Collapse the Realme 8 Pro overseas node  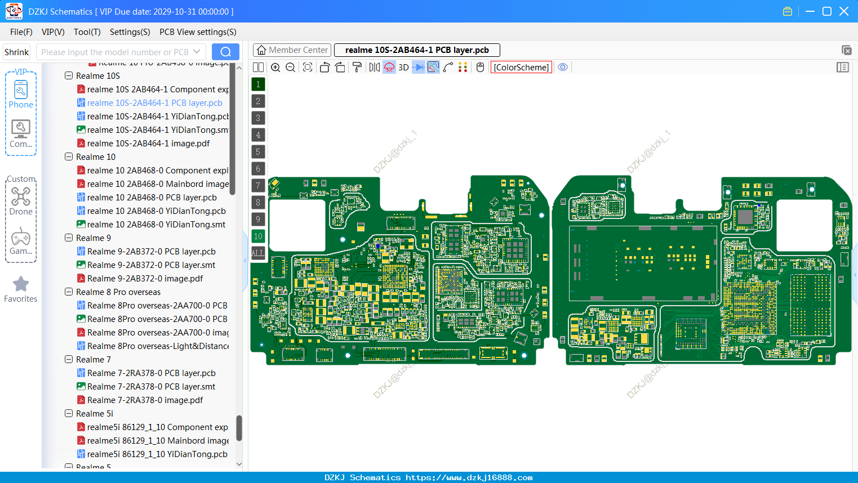tap(69, 292)
